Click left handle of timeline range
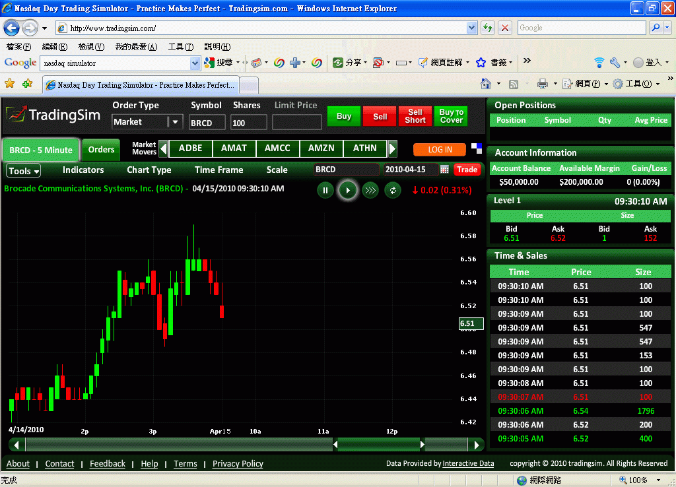676x487 pixels. 335,444
